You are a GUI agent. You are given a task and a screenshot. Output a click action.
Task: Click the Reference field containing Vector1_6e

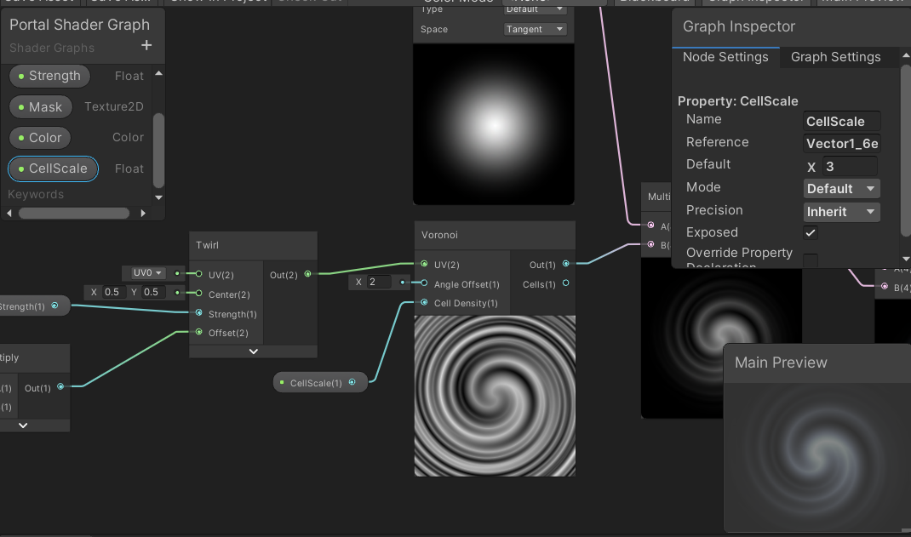click(x=841, y=143)
